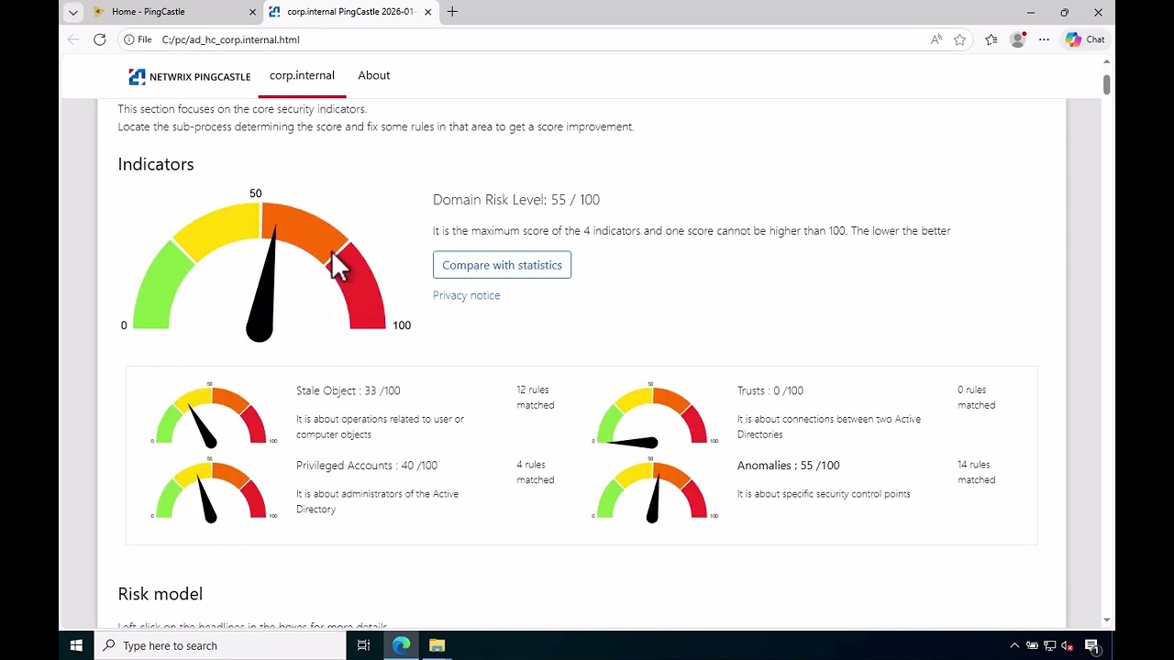Open Task View on the taskbar
This screenshot has height=660, width=1174.
[363, 645]
